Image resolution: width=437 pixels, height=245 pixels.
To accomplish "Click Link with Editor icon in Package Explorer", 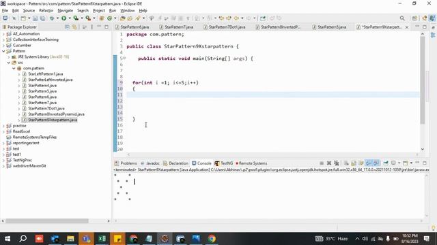I will [74, 27].
